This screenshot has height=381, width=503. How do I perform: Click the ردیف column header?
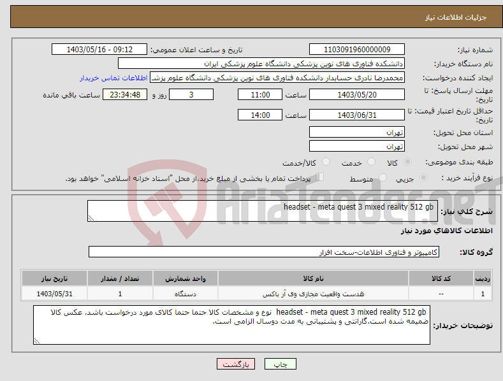(483, 278)
